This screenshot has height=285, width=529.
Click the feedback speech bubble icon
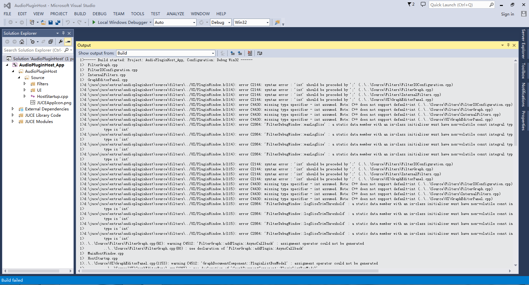pyautogui.click(x=423, y=4)
